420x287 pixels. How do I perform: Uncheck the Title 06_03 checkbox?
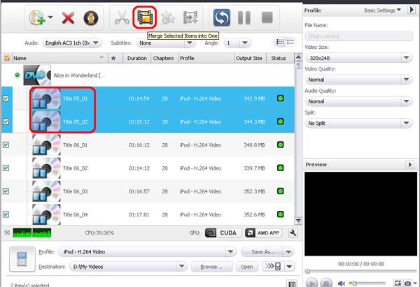6,191
